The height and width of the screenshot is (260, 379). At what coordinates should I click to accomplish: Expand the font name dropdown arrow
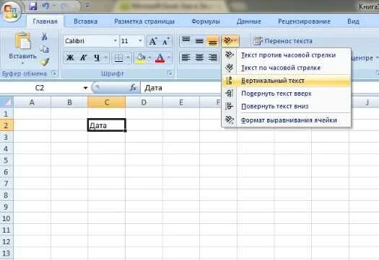pos(116,41)
